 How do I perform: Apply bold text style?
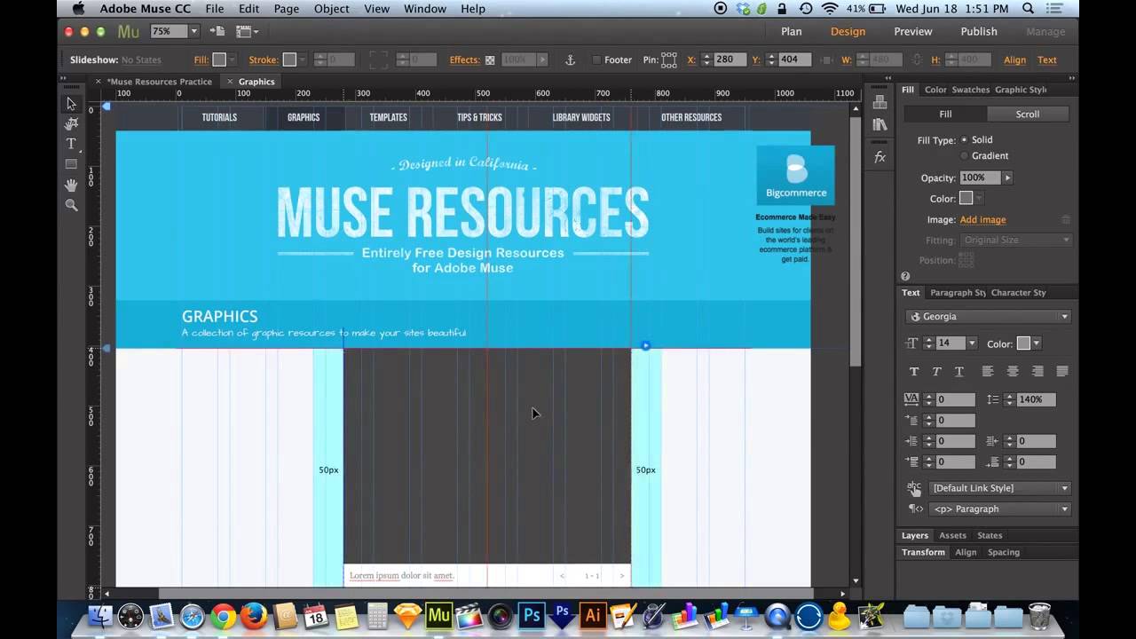point(914,371)
